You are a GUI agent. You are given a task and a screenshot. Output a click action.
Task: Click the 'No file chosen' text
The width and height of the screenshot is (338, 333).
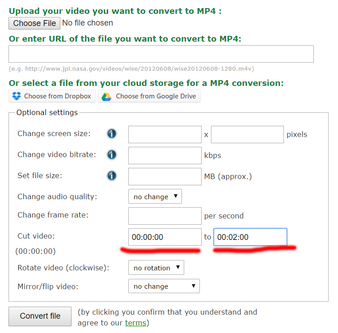[88, 23]
